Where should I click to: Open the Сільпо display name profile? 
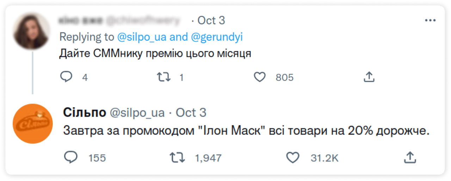(85, 113)
